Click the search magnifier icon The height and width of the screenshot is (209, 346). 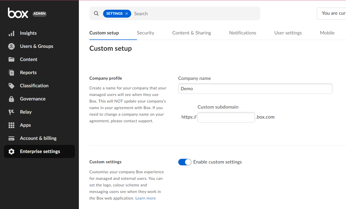96,13
